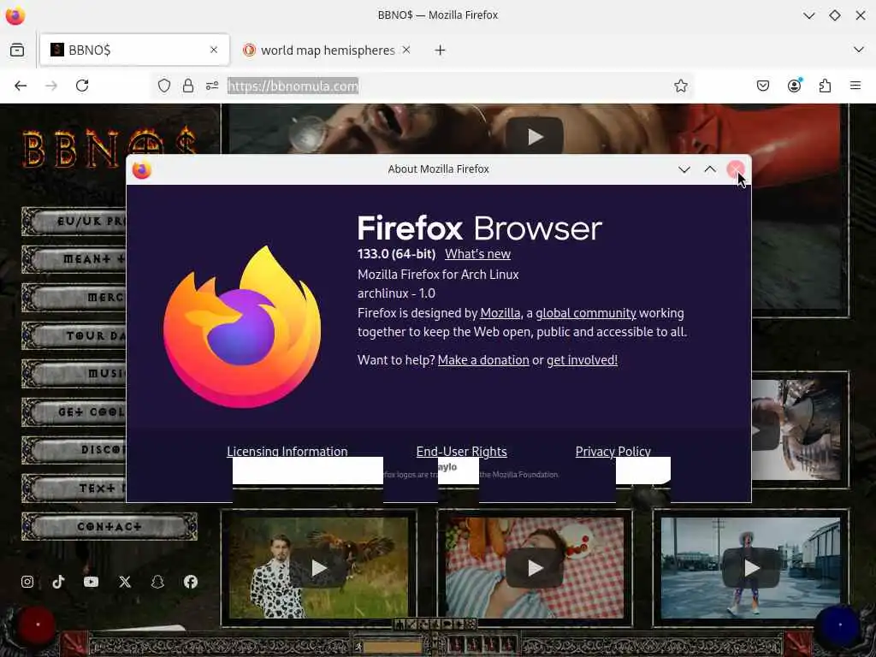Reload the current page
This screenshot has width=876, height=657.
click(82, 86)
